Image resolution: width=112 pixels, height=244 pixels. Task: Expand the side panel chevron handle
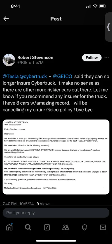pos(108,27)
